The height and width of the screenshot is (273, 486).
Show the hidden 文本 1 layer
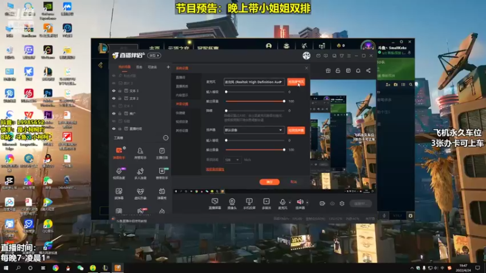(x=114, y=106)
